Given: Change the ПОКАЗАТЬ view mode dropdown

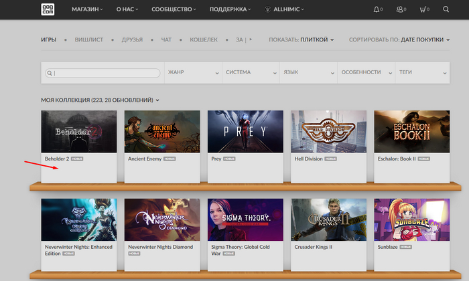Looking at the screenshot, I should (301, 39).
